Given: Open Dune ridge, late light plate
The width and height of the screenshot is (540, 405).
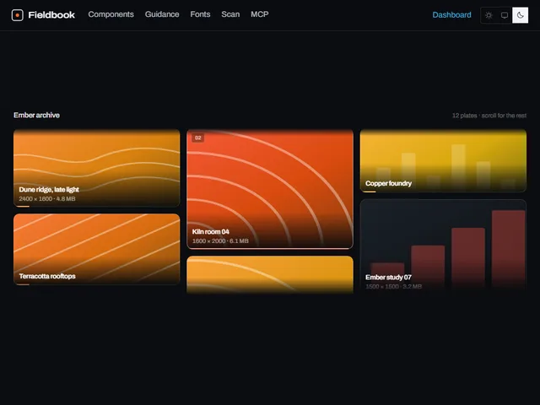Looking at the screenshot, I should coord(97,168).
